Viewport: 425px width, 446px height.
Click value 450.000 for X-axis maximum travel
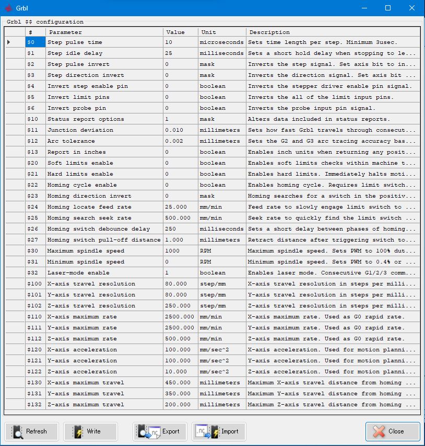pos(181,383)
